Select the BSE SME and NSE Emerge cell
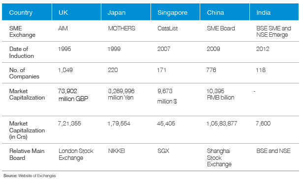 click(273, 31)
